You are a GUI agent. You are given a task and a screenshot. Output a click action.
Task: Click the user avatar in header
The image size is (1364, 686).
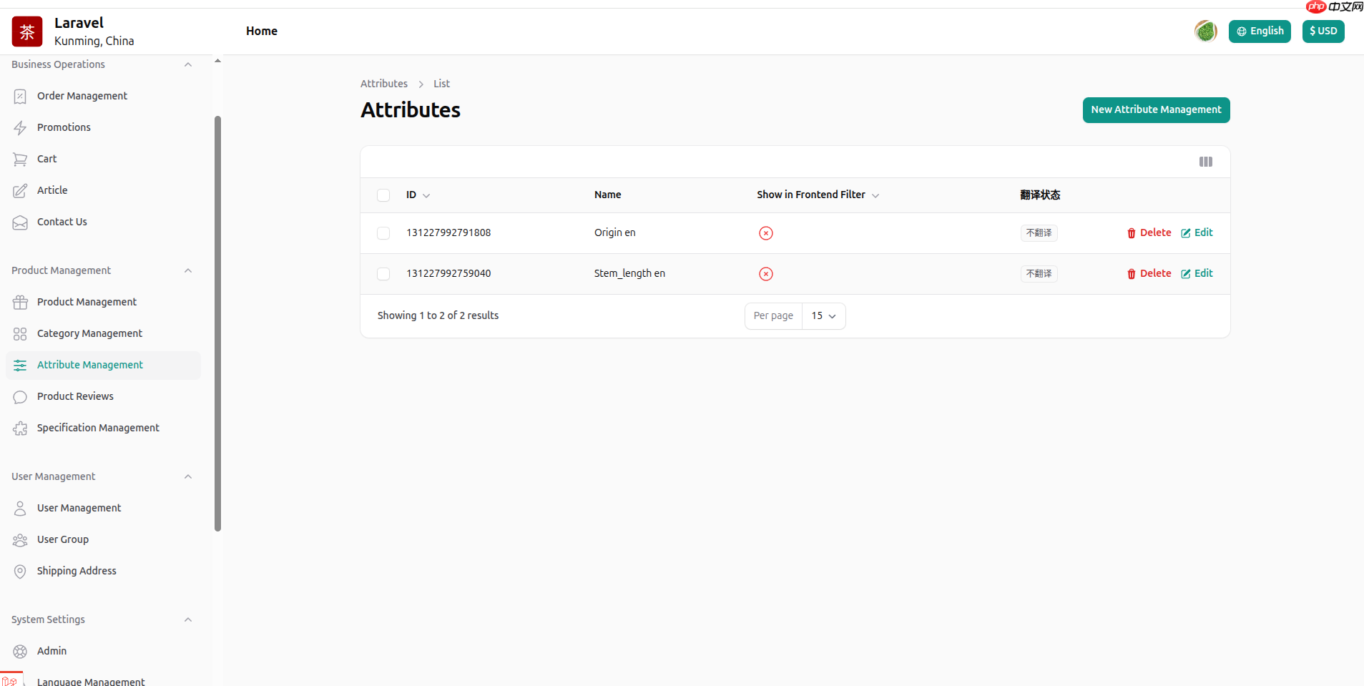click(x=1205, y=31)
